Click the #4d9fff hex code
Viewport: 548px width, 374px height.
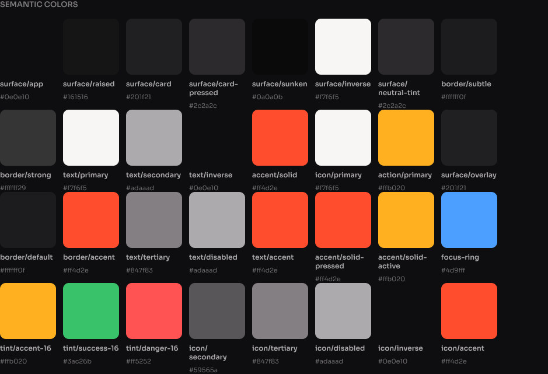(x=453, y=270)
